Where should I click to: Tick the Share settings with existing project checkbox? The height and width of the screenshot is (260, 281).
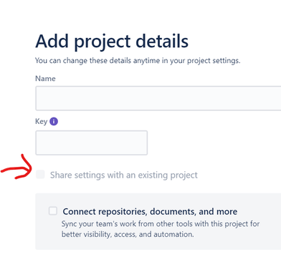[x=40, y=175]
